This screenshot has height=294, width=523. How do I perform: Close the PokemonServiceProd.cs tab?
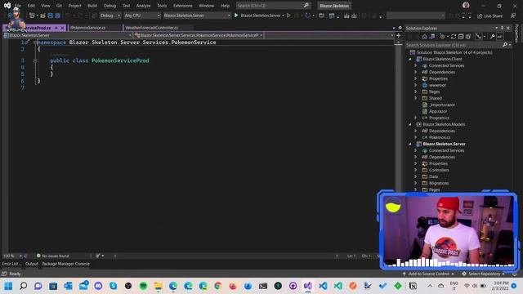pyautogui.click(x=62, y=28)
